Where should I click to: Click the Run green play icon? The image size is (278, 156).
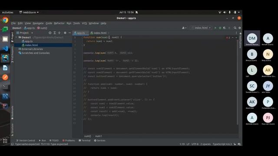pyautogui.click(x=215, y=28)
